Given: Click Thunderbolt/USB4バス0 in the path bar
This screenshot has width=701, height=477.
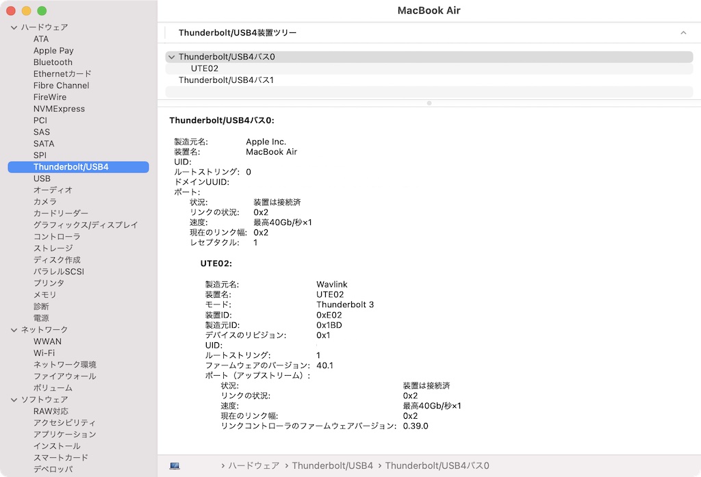Looking at the screenshot, I should (437, 466).
